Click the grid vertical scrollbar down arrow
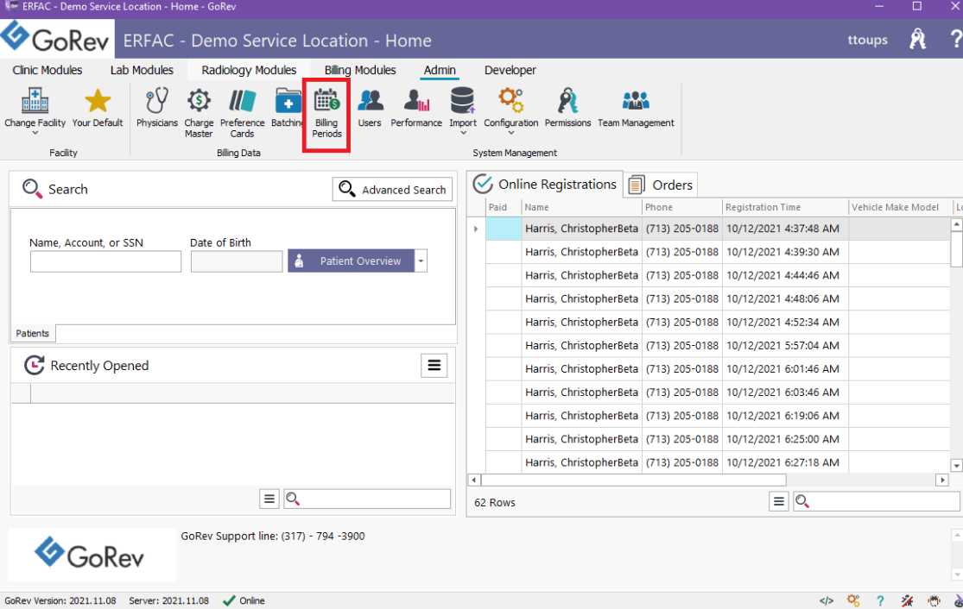The image size is (963, 609). [956, 466]
